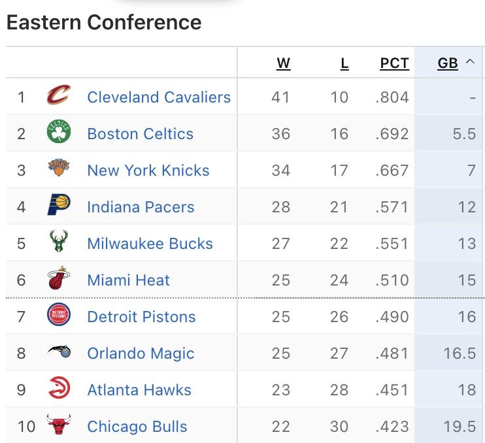Click the Boston Celtics shamrock logo
This screenshot has height=443, width=485.
click(59, 131)
